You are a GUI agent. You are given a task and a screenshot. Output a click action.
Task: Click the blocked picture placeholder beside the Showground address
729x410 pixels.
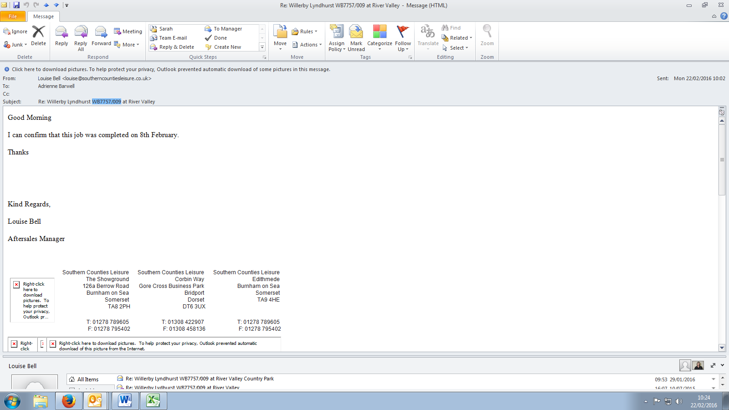click(x=32, y=300)
